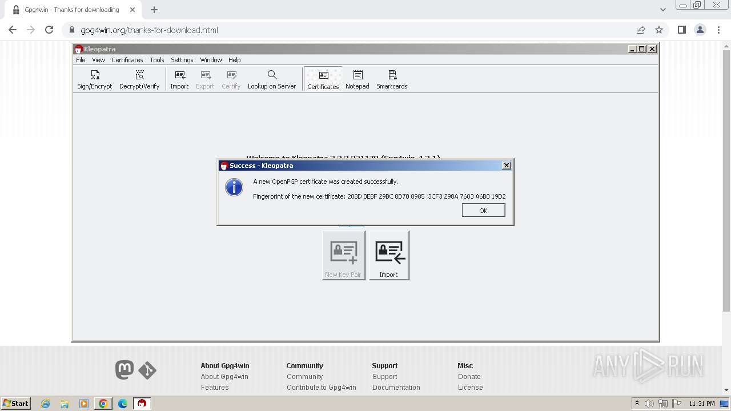
Task: Click the clock showing 11:31 PM
Action: (702, 404)
